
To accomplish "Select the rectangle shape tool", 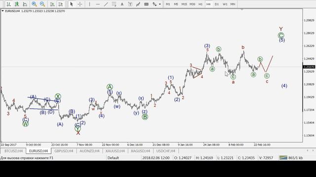I will [x=146, y=4].
